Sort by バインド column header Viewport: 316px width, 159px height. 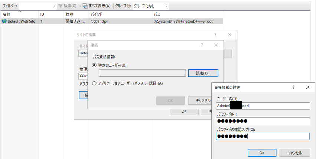[x=120, y=14]
